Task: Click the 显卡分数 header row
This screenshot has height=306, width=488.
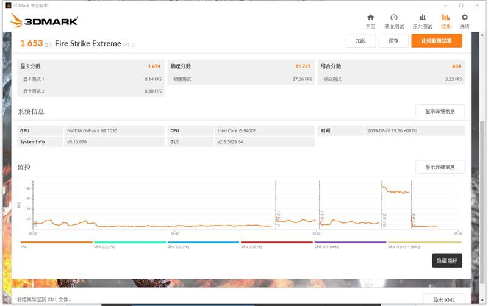Action: 91,66
